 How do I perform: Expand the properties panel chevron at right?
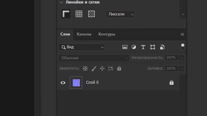coord(183,14)
